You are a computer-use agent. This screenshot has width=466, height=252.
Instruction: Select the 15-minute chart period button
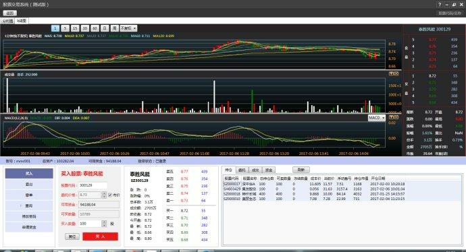coord(75,28)
